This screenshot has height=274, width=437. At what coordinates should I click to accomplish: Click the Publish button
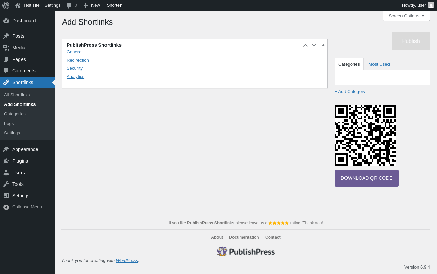[411, 41]
